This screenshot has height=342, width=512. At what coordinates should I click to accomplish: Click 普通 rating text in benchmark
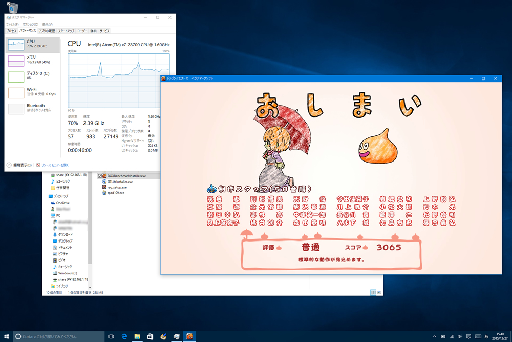click(x=311, y=247)
